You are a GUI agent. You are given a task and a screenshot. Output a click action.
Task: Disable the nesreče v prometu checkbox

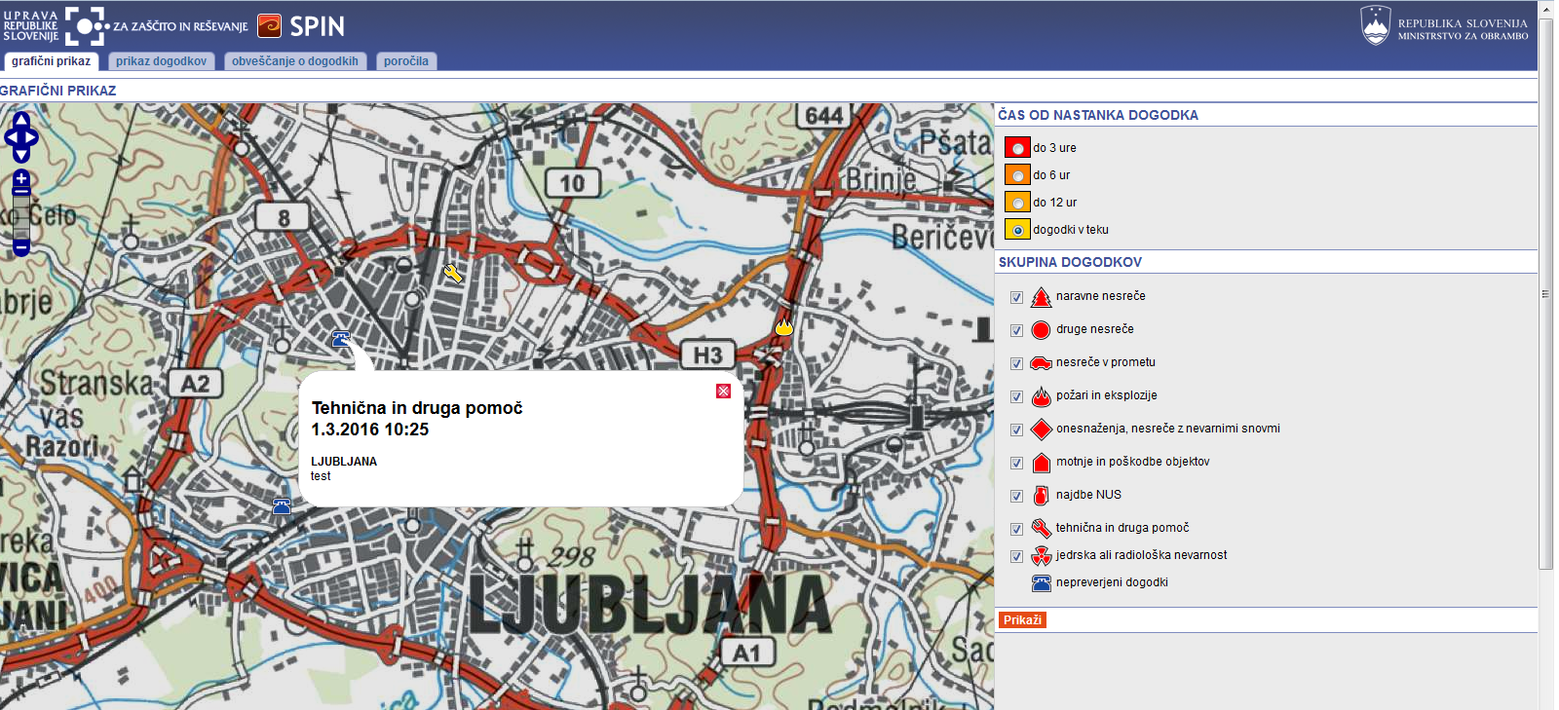point(1016,363)
